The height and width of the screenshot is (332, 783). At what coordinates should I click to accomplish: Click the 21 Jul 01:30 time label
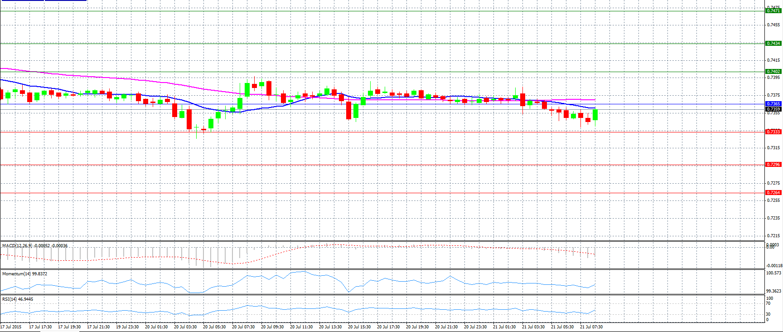(504, 327)
